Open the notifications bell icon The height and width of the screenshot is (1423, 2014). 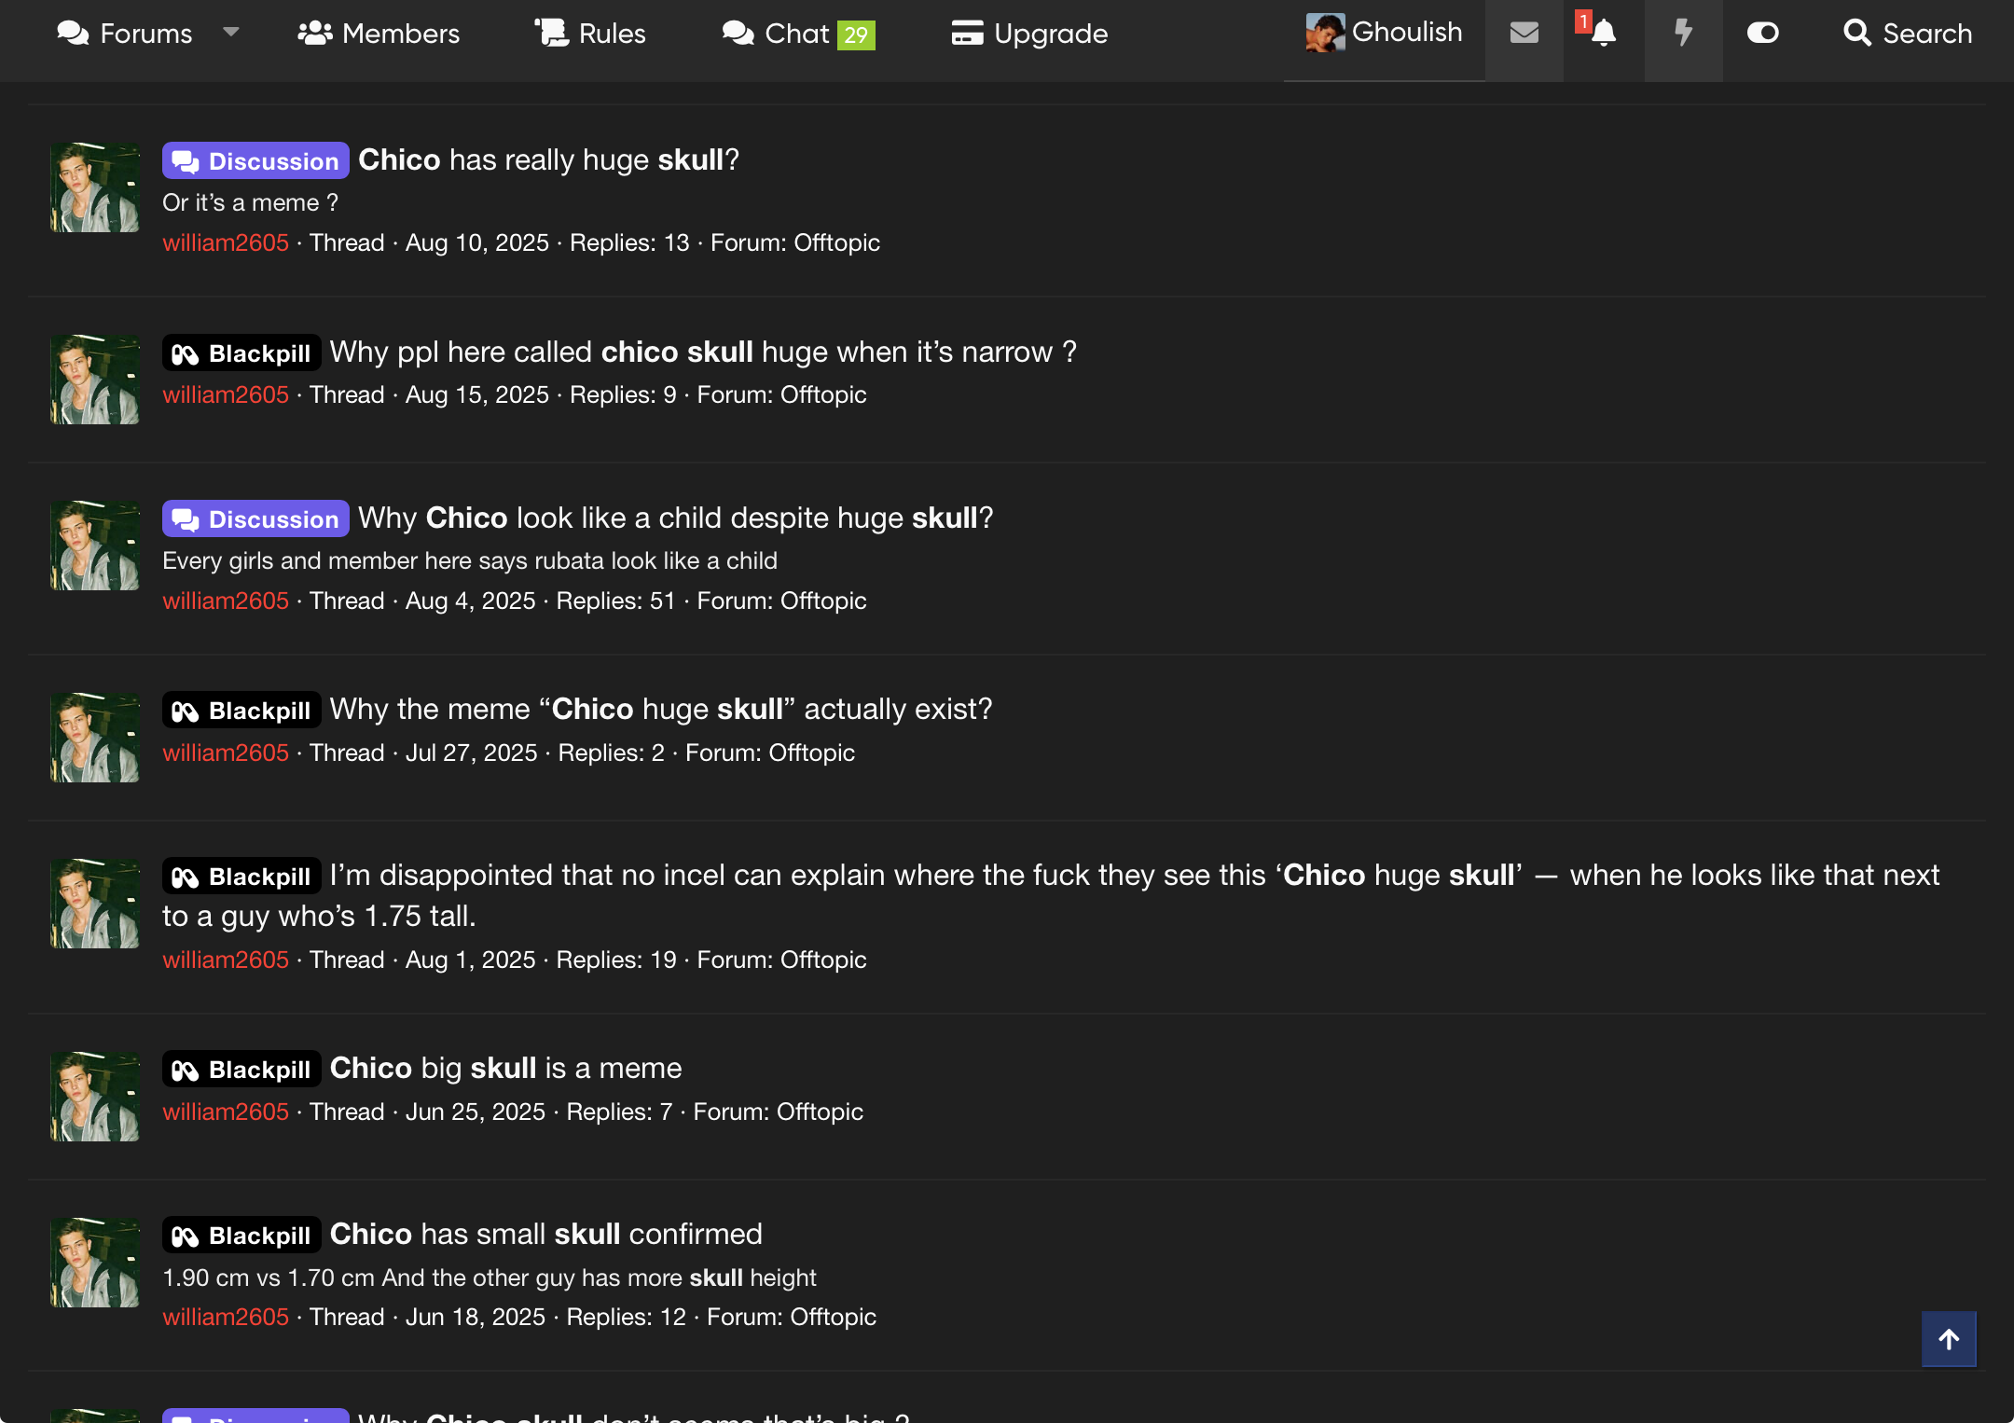1603,34
